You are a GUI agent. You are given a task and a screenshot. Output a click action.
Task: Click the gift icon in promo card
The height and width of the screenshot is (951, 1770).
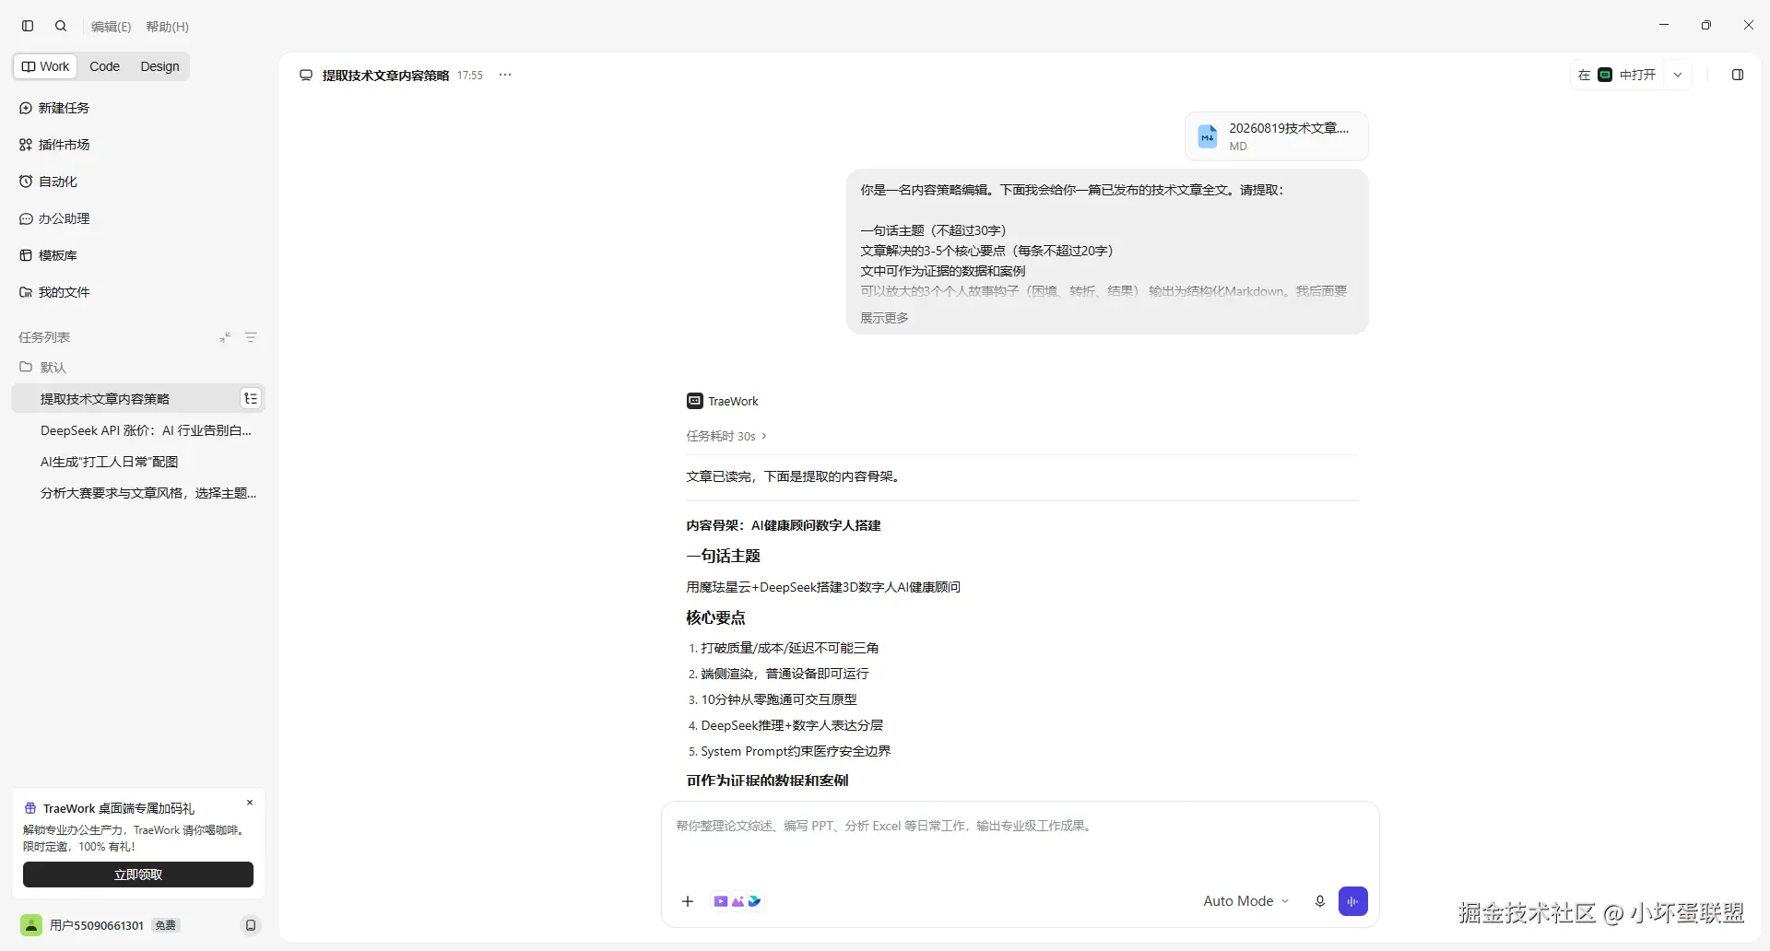point(30,808)
